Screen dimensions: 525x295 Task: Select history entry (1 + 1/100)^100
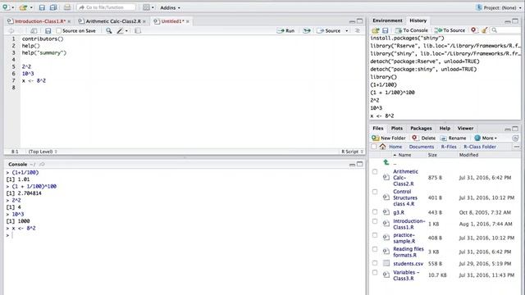tap(392, 93)
